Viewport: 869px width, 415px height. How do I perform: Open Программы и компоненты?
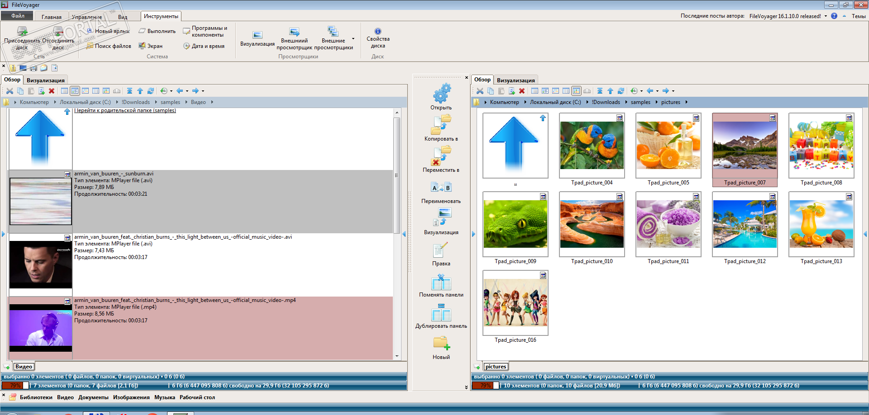point(205,31)
